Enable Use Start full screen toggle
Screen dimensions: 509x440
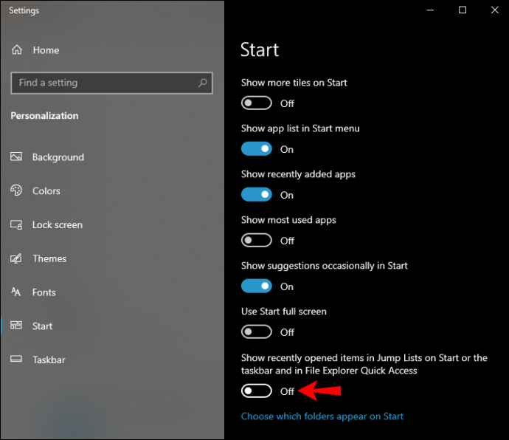point(257,332)
